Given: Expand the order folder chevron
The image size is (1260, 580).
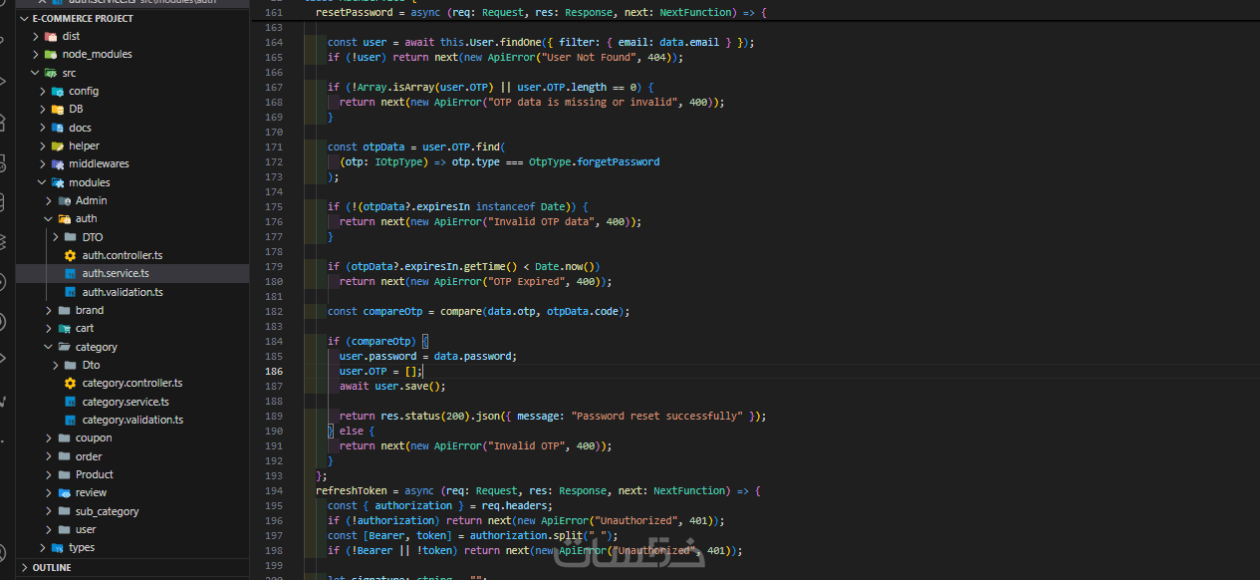Looking at the screenshot, I should point(50,456).
